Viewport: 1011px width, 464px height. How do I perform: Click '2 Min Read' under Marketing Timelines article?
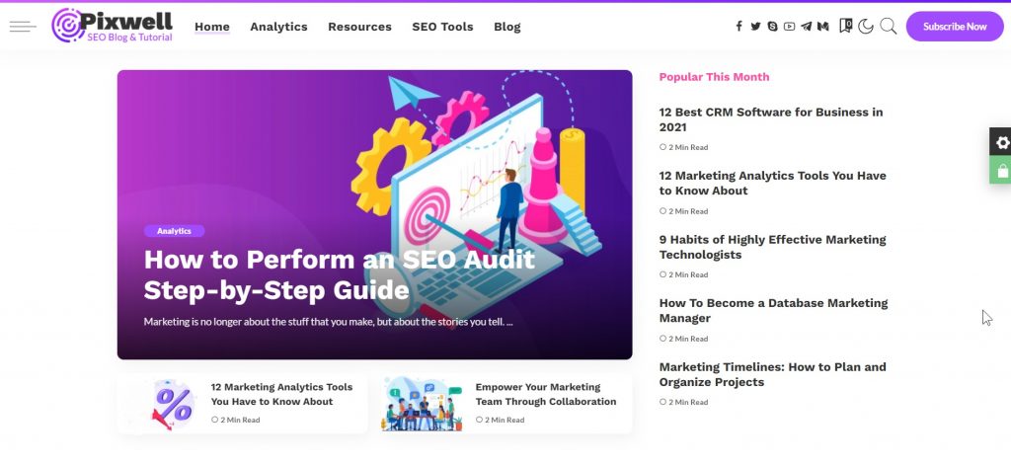[x=683, y=402]
